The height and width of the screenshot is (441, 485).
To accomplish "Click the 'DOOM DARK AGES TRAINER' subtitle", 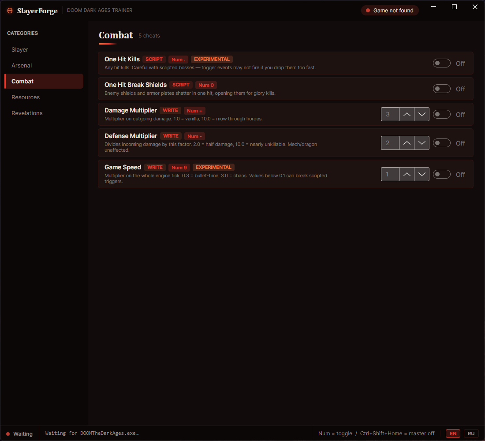I will pyautogui.click(x=100, y=10).
